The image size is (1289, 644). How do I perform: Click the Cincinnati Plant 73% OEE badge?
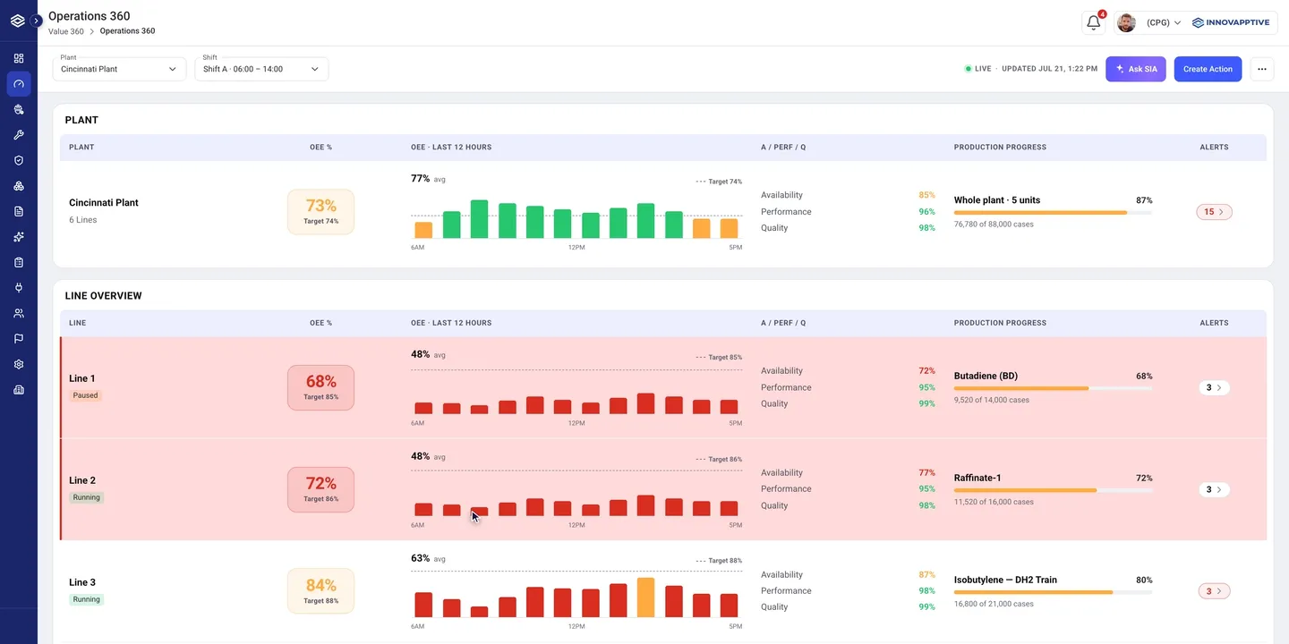[320, 212]
